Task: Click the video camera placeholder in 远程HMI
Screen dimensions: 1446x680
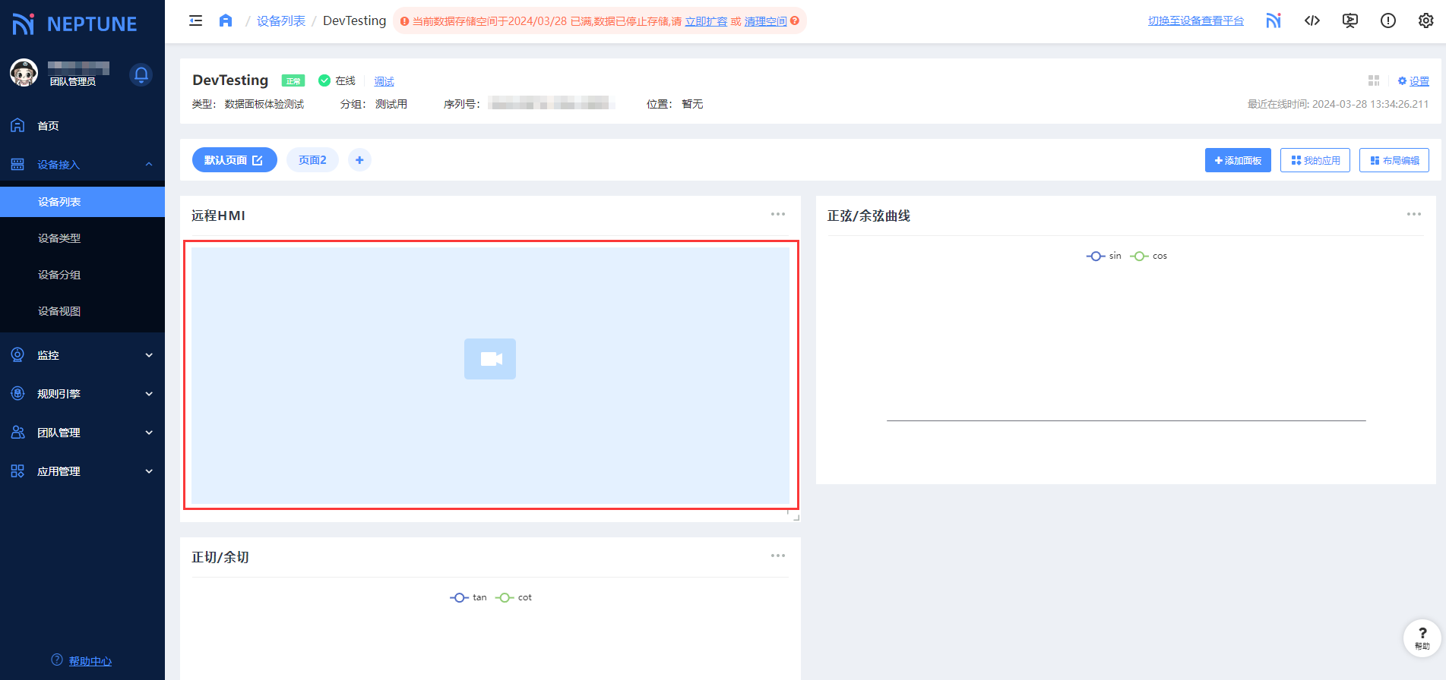Action: (x=490, y=359)
